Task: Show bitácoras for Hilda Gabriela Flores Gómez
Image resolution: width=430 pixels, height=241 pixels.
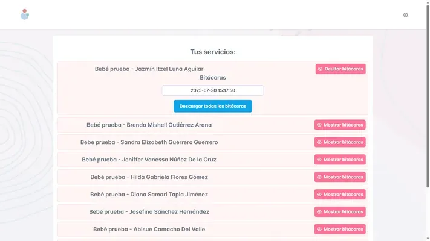Action: click(340, 177)
